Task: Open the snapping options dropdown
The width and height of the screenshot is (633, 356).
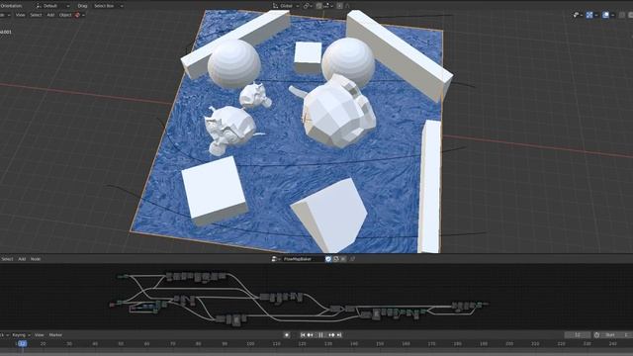Action: 328,6
